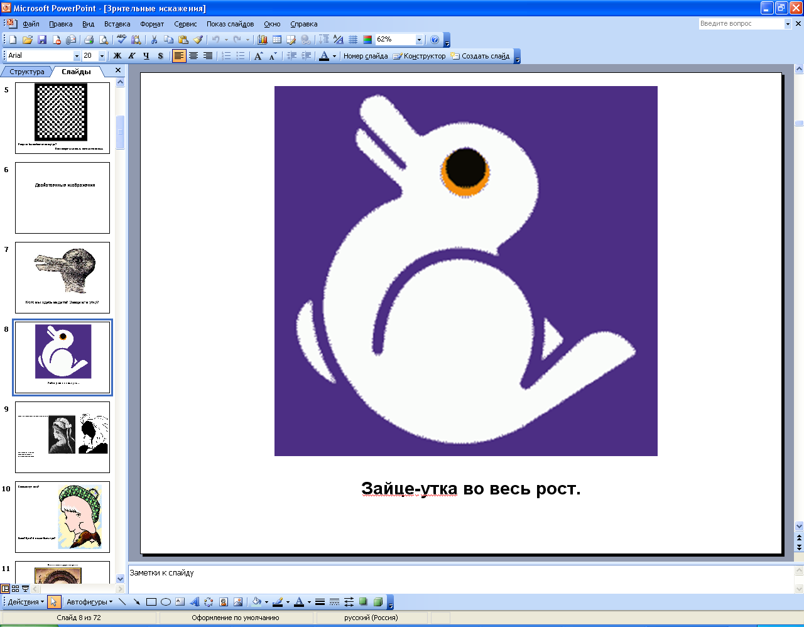The height and width of the screenshot is (627, 804).
Task: Open the Вставка menu
Action: pyautogui.click(x=117, y=24)
